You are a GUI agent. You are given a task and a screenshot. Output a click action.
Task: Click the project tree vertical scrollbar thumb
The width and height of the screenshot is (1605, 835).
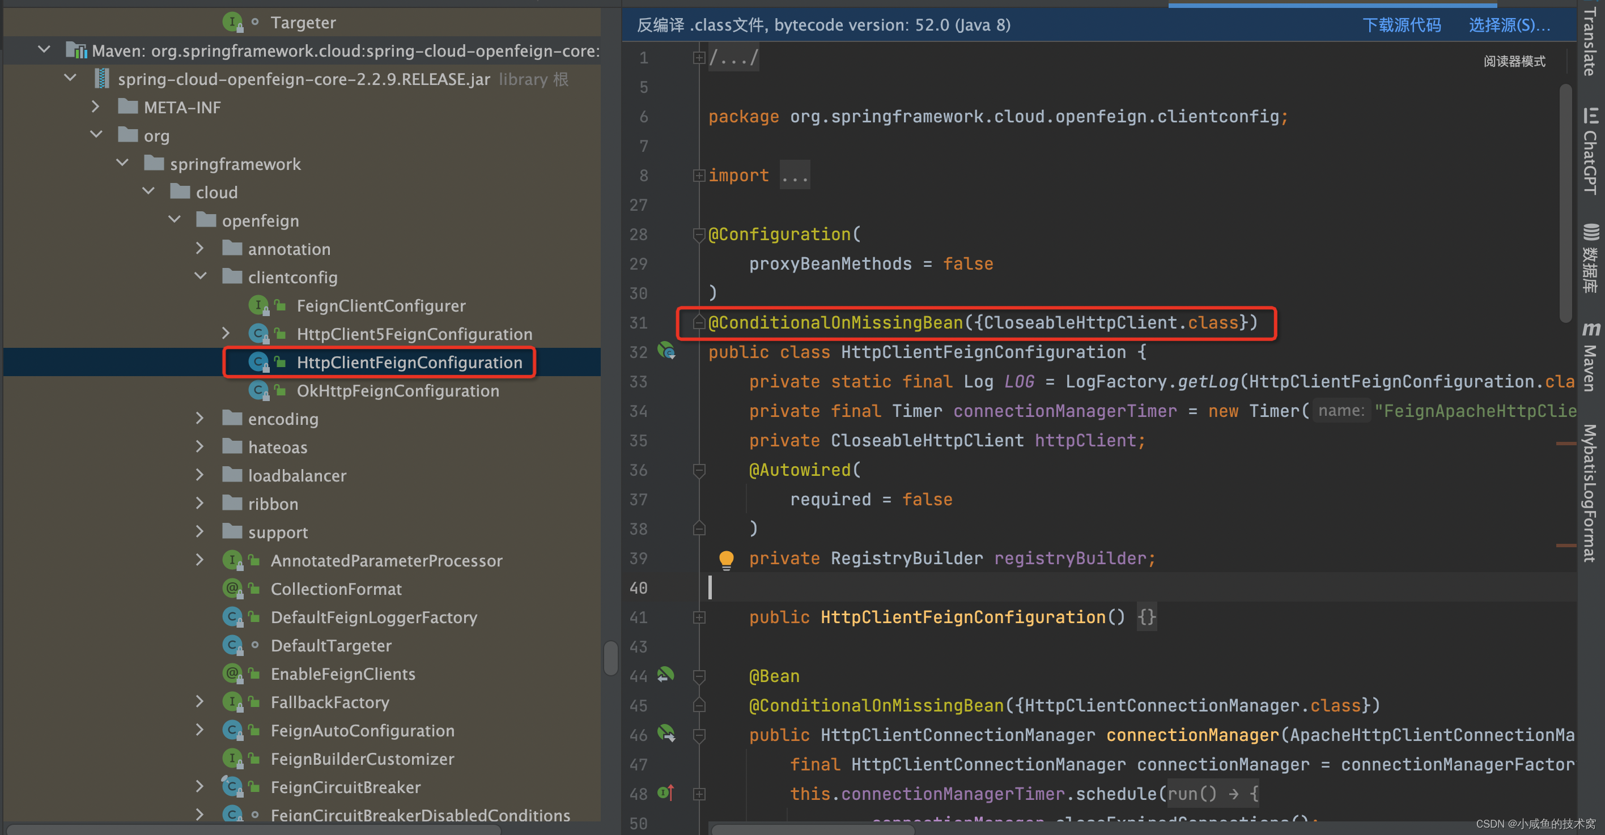point(610,658)
